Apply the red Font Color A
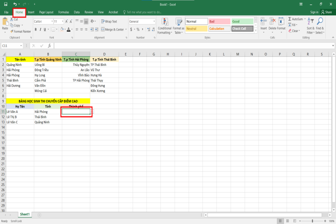Image resolution: width=336 pixels, height=224 pixels. pos(69,30)
